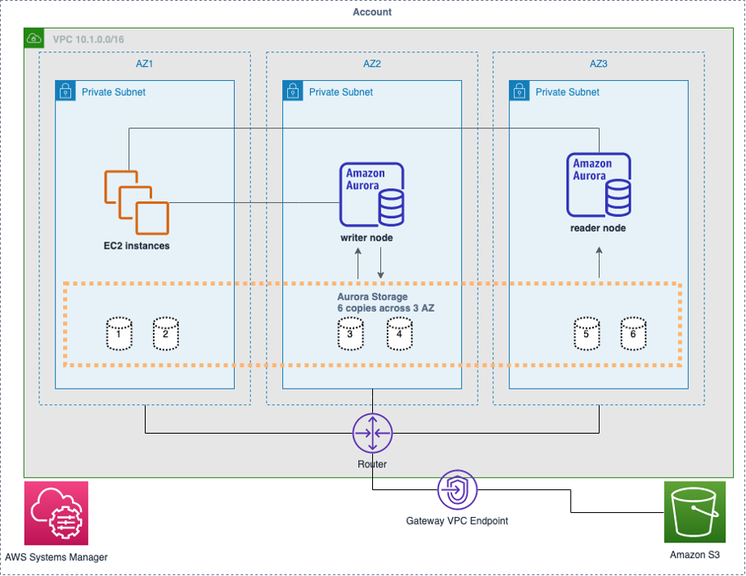Click the Account title text
Viewport: 746px width, 576px height.
pos(372,12)
